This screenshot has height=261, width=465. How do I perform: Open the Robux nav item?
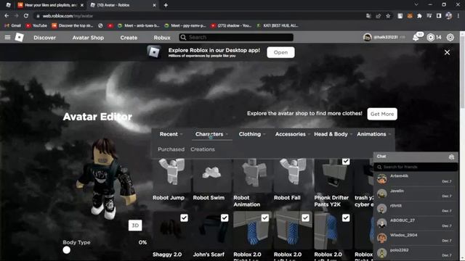162,38
